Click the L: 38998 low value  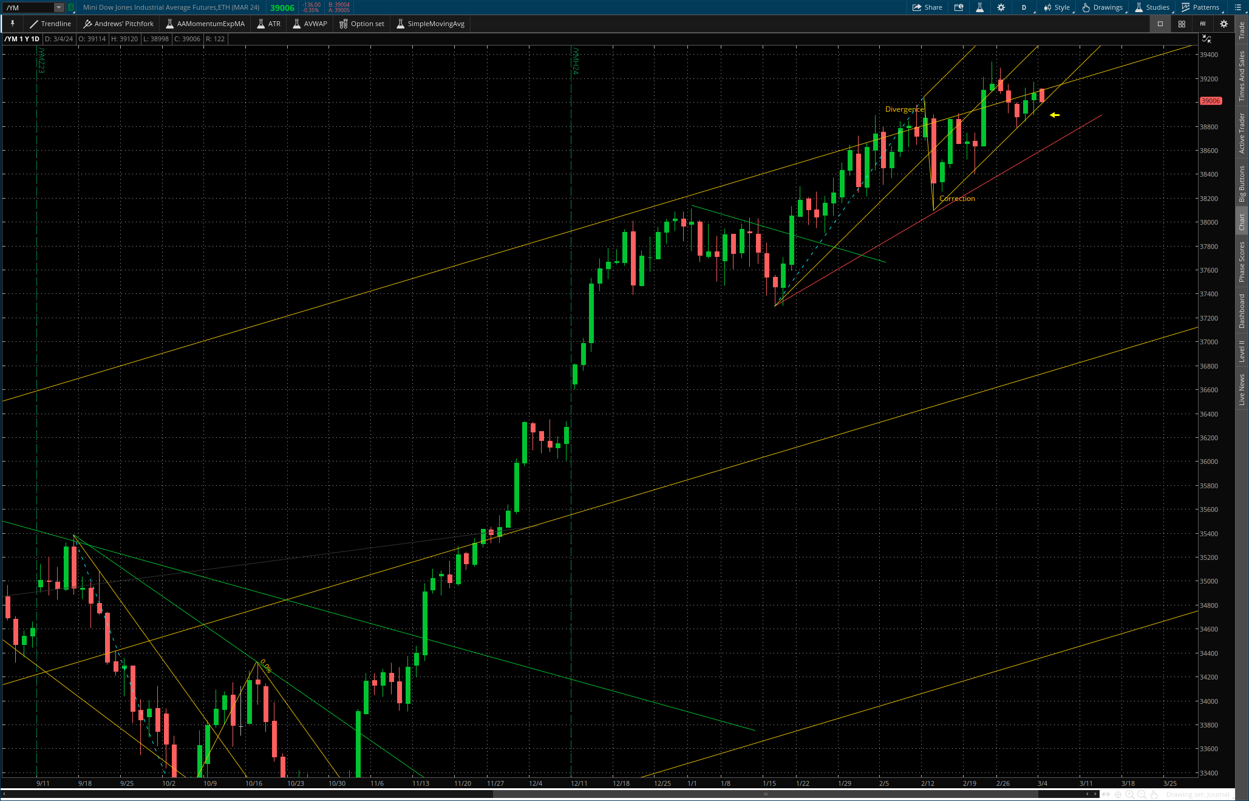point(156,39)
